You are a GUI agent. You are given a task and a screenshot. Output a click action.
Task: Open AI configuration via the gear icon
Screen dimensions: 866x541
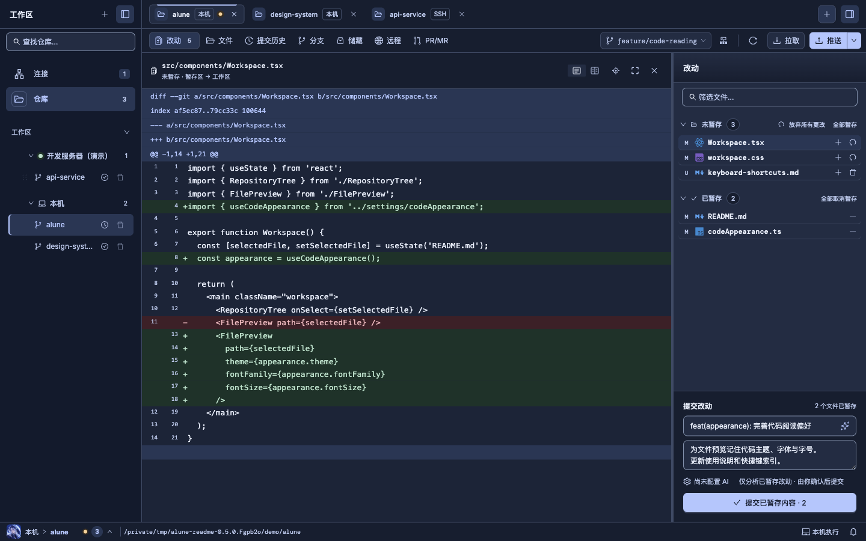coord(687,481)
